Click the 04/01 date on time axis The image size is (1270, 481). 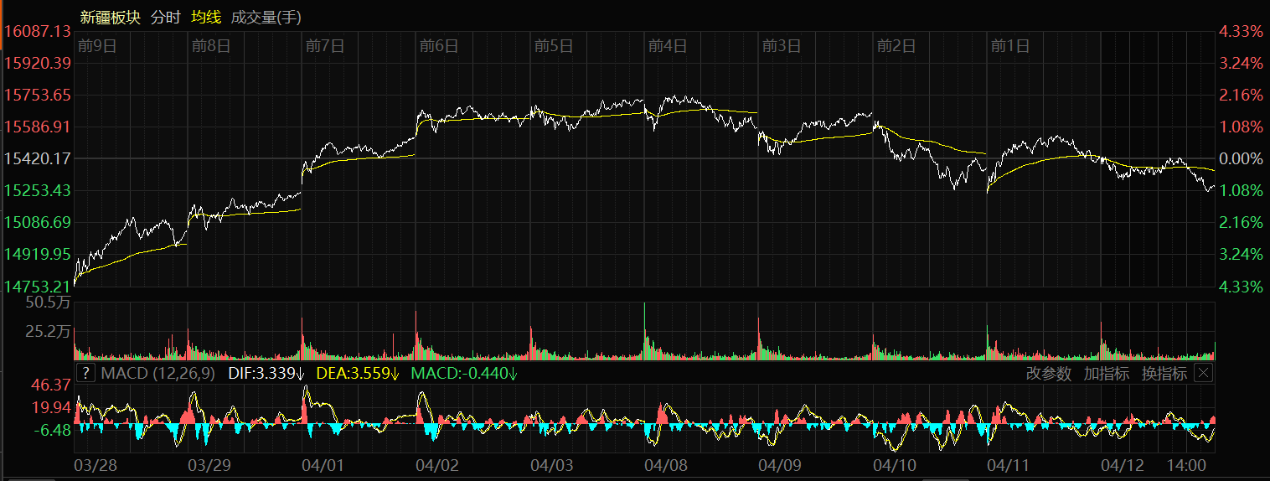pos(323,464)
